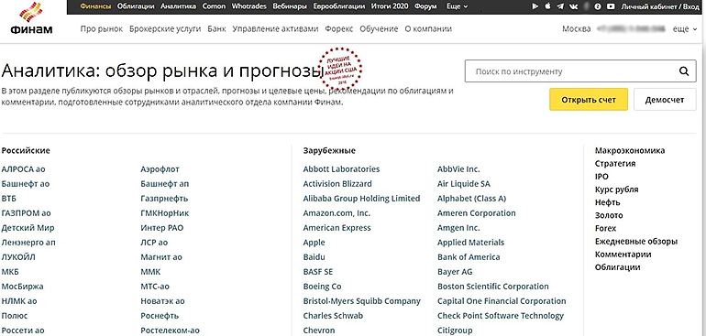Click Личный кабинет / Вход
706x336 pixels.
pos(660,6)
